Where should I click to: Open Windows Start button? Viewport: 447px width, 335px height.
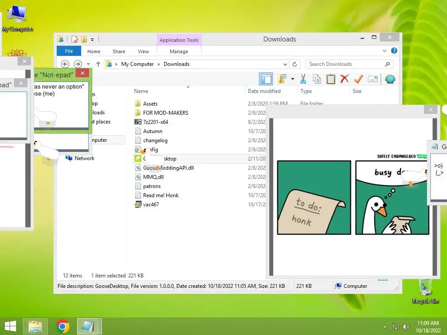point(10,326)
